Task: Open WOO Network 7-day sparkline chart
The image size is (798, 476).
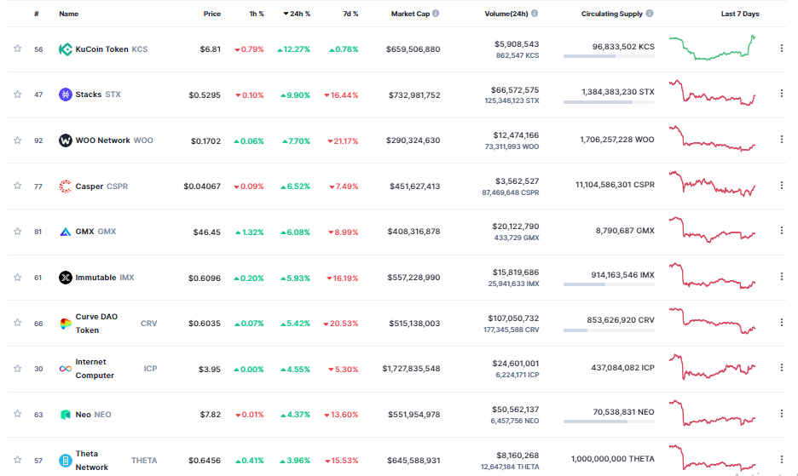Action: tap(712, 138)
